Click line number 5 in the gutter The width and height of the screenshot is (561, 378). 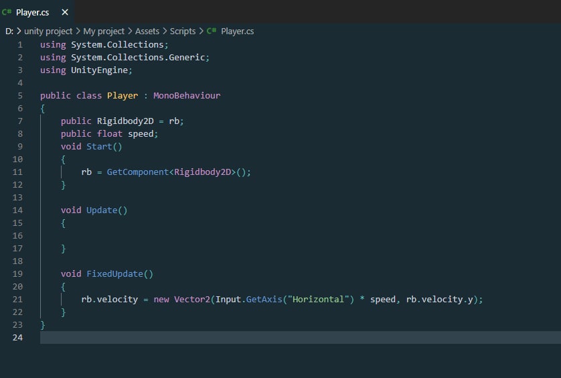(x=19, y=96)
